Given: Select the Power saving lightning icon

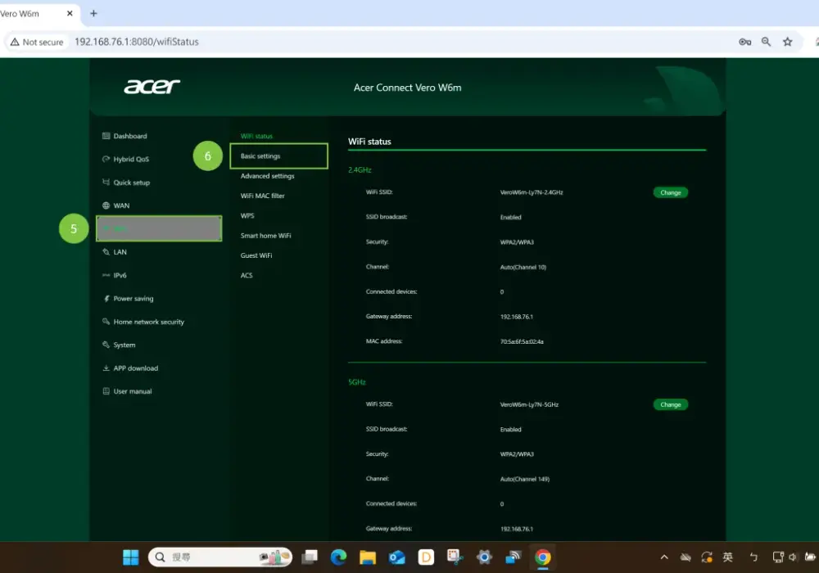Looking at the screenshot, I should [106, 299].
